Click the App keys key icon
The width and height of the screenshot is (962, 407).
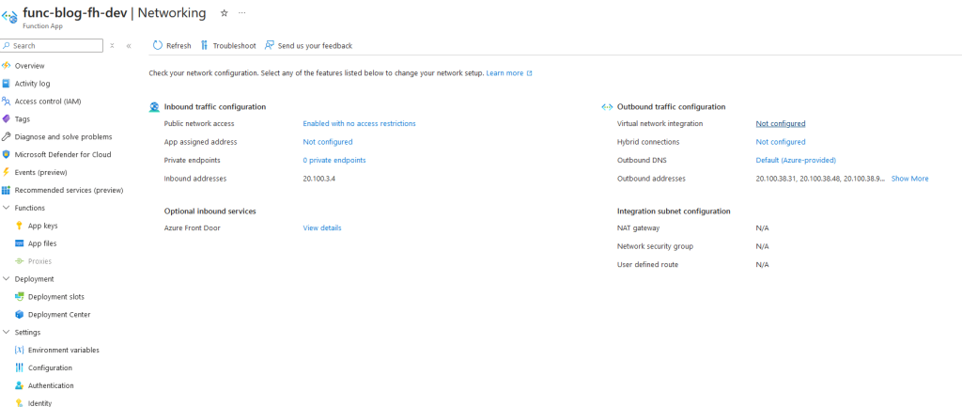click(19, 226)
